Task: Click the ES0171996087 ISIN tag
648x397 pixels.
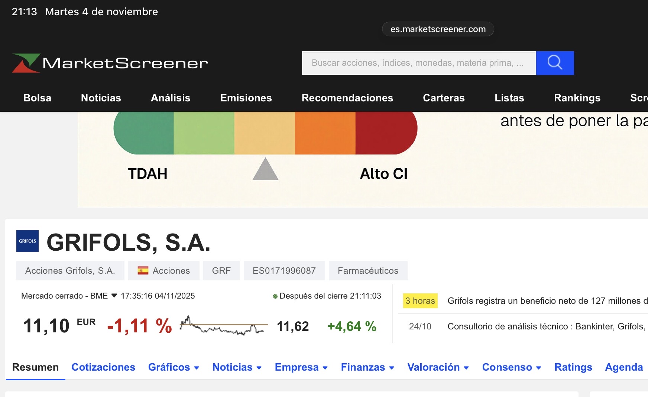Action: click(284, 271)
